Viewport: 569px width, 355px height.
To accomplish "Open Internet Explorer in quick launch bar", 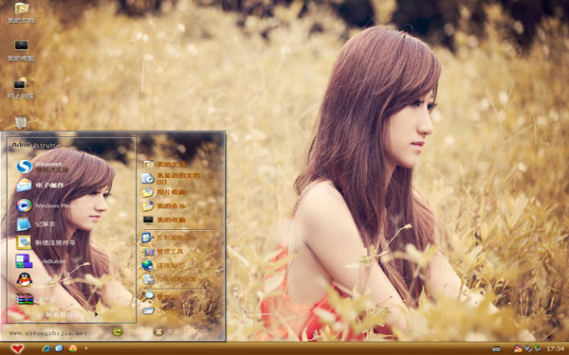I will (x=46, y=348).
